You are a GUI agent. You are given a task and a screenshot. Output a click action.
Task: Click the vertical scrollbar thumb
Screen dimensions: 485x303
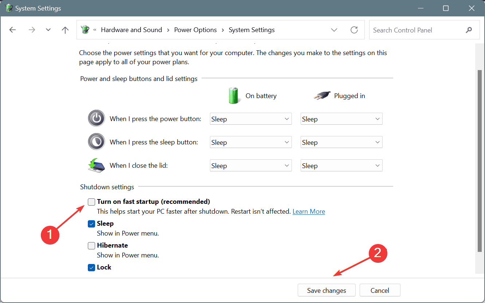(x=480, y=160)
